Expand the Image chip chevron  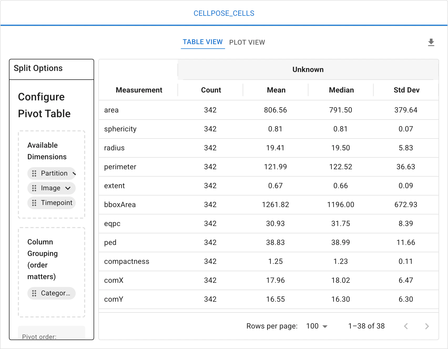68,188
